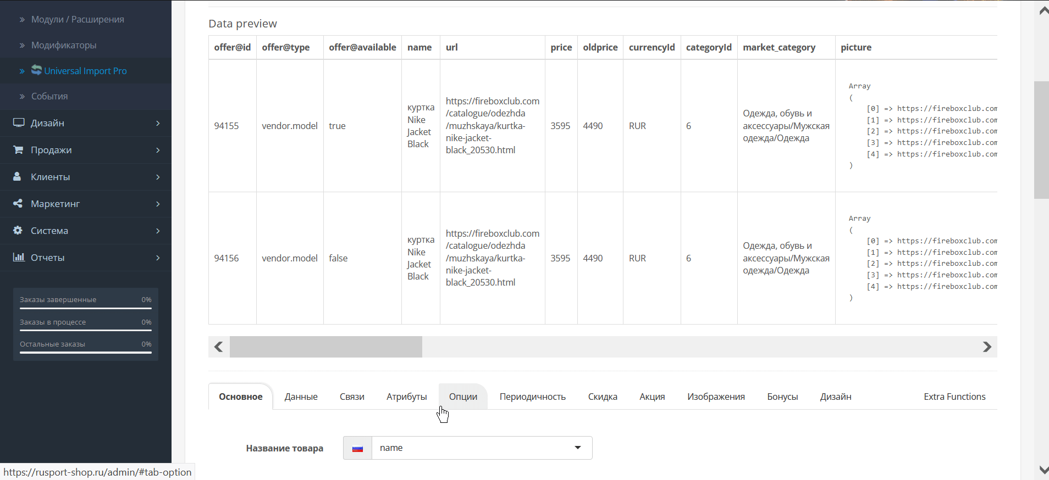Screen dimensions: 1049x480
Task: Click the Отчеты bar chart icon
Action: 19,258
